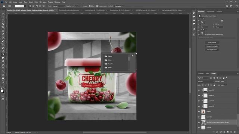Switch to the Paths tab
Image resolution: width=239 pixels, height=134 pixels.
click(x=208, y=74)
